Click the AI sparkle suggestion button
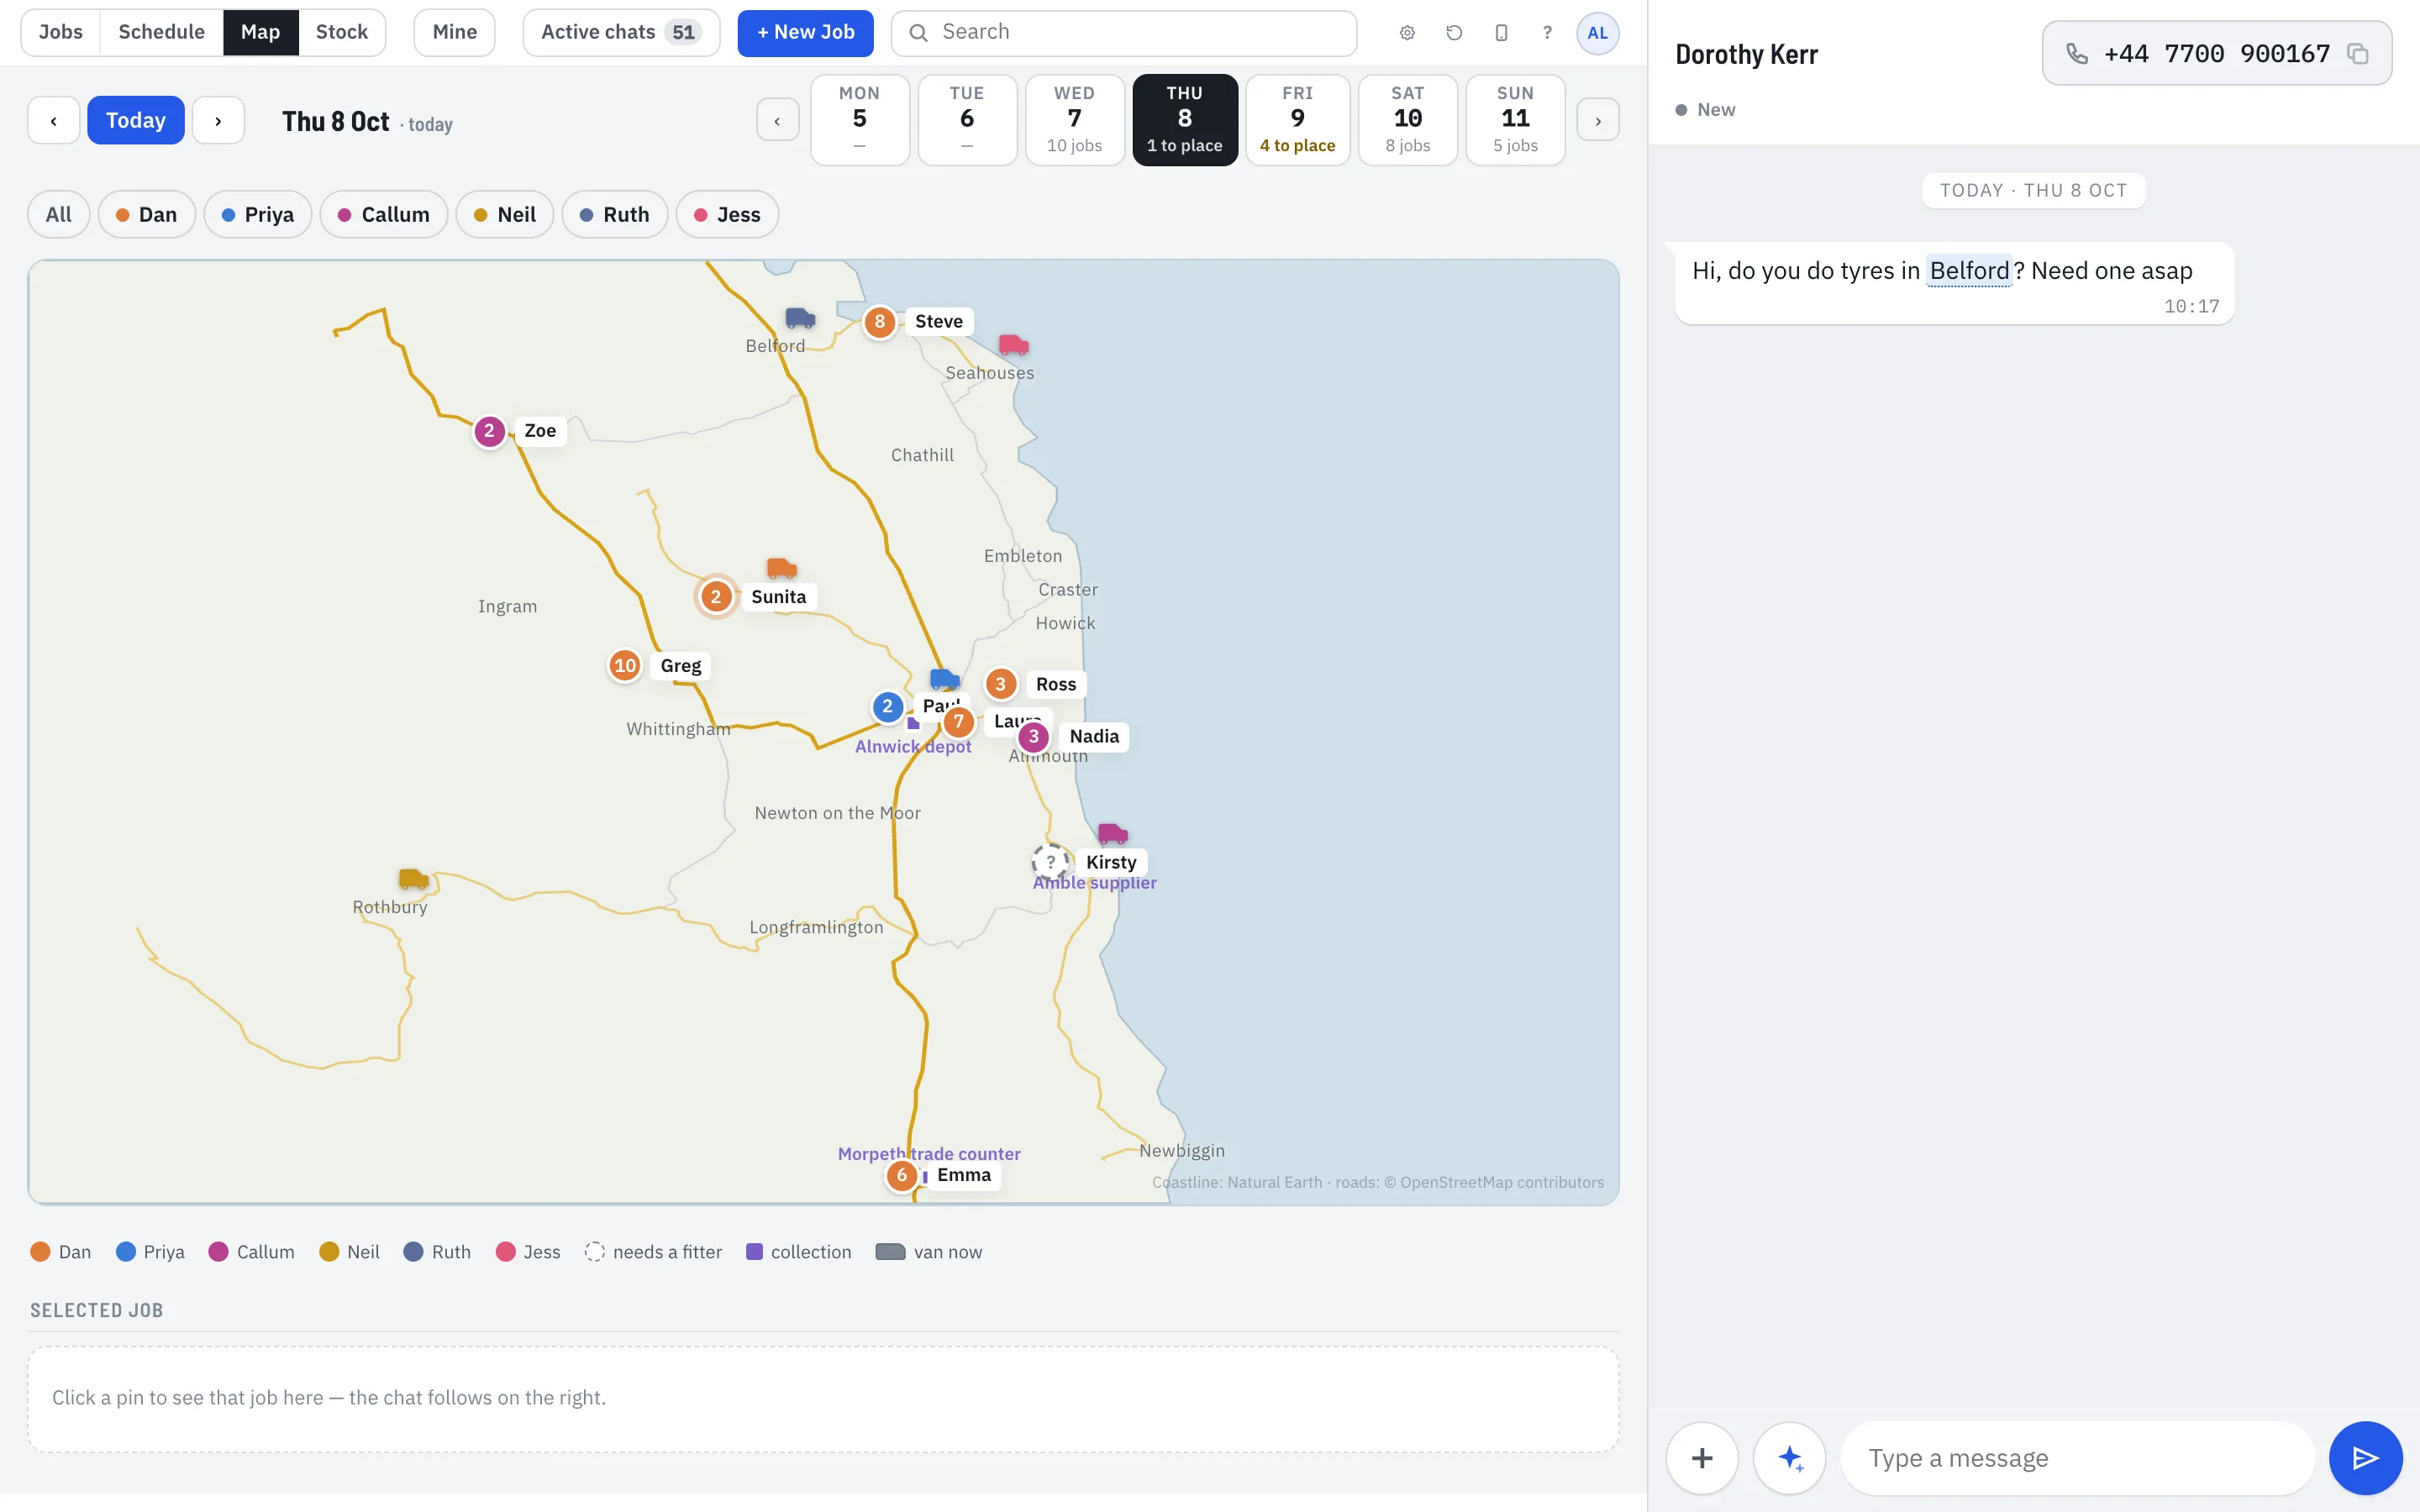This screenshot has width=2420, height=1512. [x=1790, y=1458]
